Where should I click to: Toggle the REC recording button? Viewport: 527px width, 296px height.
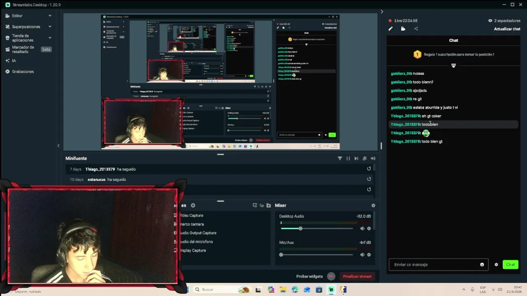tap(331, 276)
